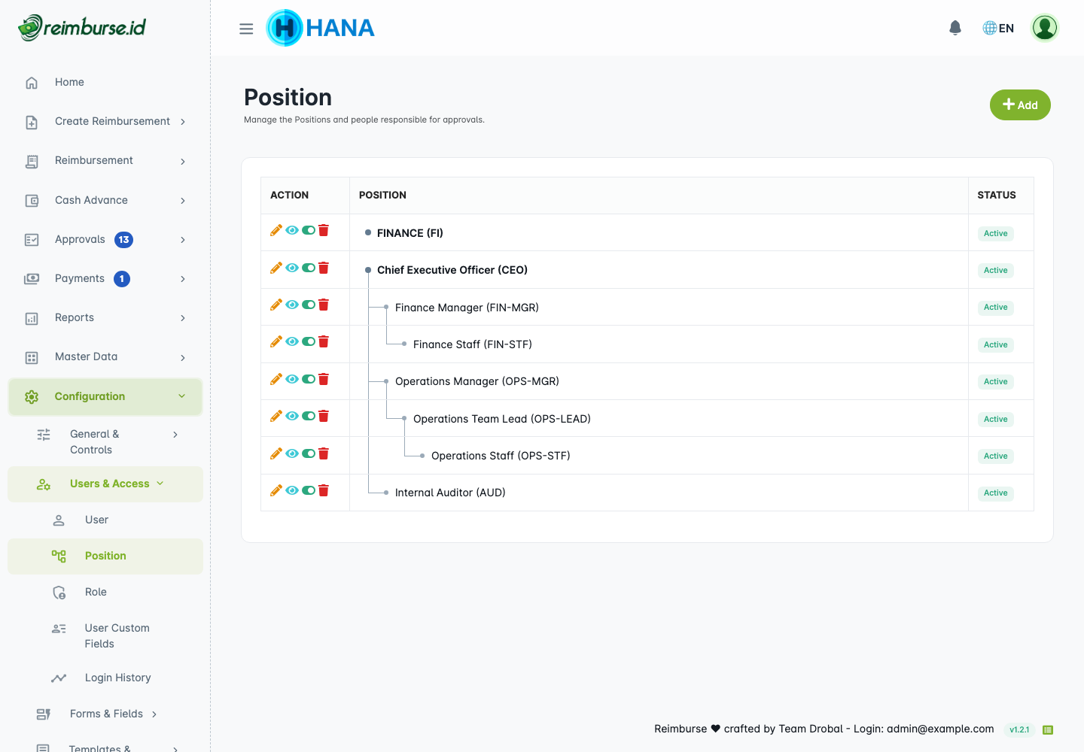Delete the Chief Executive Officer position

coord(324,268)
